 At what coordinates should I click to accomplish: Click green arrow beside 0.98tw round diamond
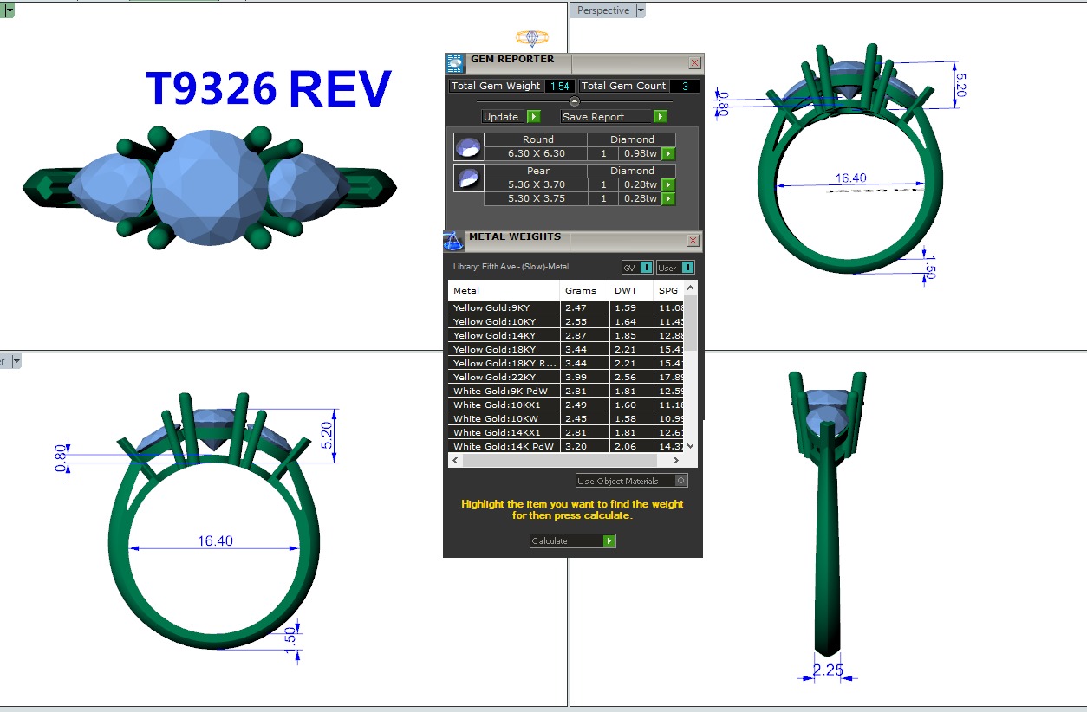click(x=668, y=154)
